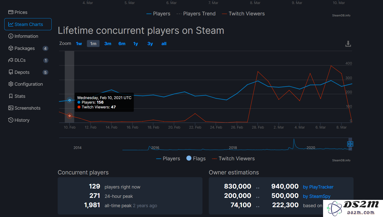Go to the Packages section

28,48
